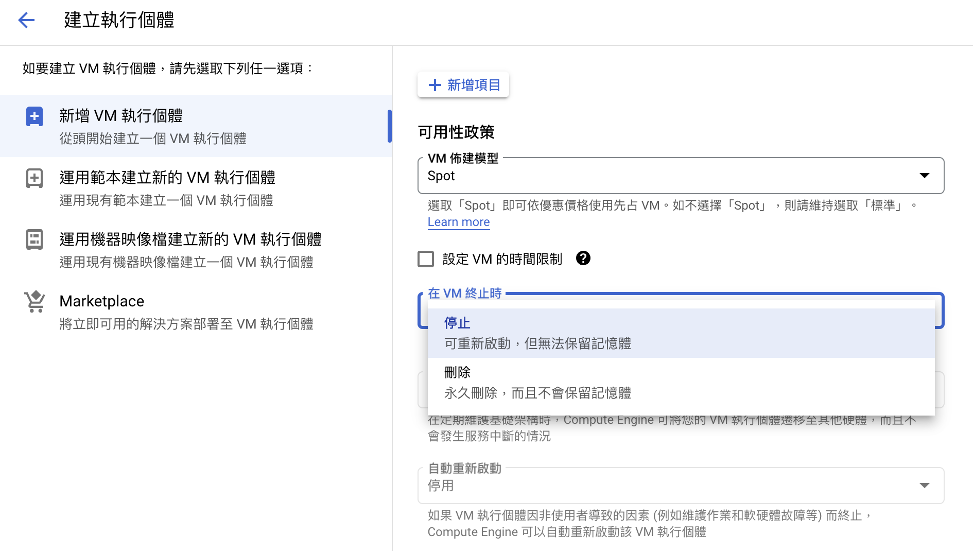Screen dimensions: 973x551
Task: Choose 運用機器映像檔建立新的 VM 執行個體 option
Action: pyautogui.click(x=190, y=250)
